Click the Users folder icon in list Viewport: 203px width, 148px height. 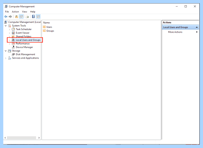coord(44,27)
